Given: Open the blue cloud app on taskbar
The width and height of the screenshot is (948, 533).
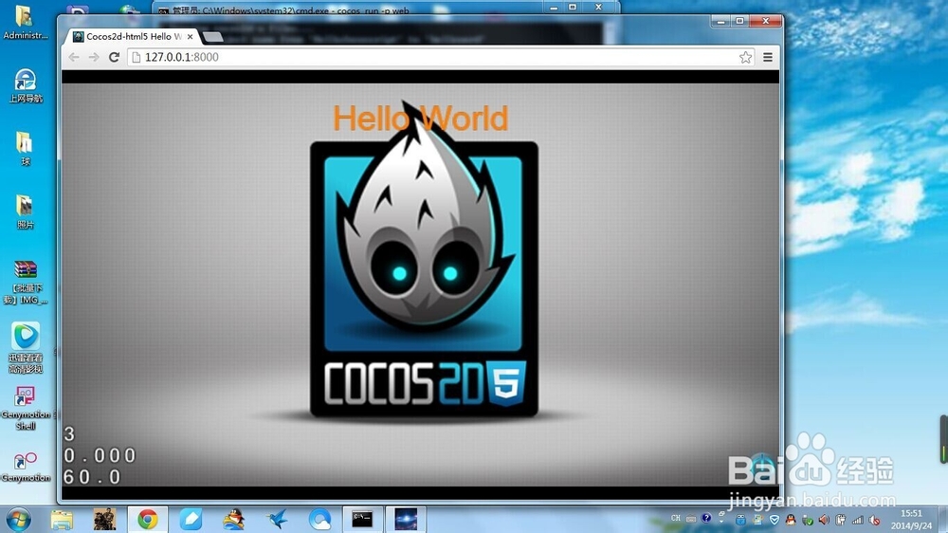Looking at the screenshot, I should pos(319,520).
